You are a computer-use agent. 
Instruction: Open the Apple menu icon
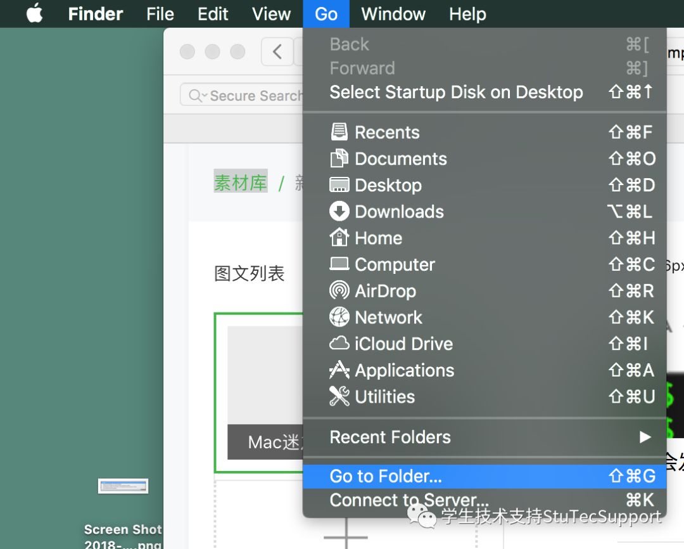coord(34,13)
